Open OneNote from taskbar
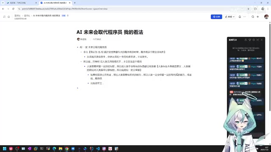The height and width of the screenshot is (152, 271). [29, 149]
